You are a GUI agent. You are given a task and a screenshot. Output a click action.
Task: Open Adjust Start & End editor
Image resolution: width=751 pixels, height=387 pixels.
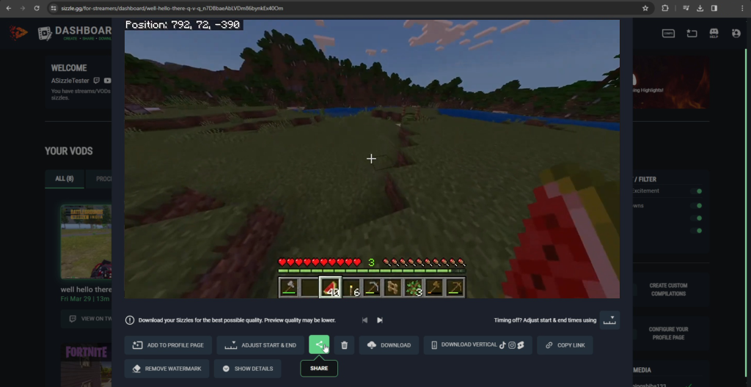pos(261,344)
